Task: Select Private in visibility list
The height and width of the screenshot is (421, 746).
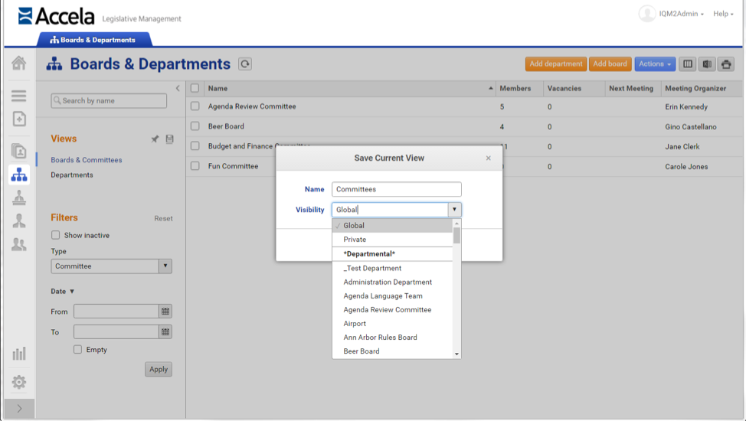Action: (x=392, y=240)
